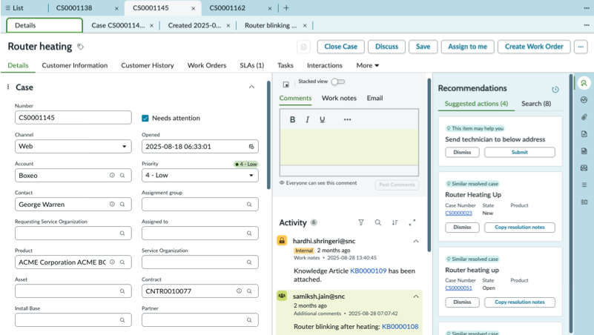The height and width of the screenshot is (335, 594).
Task: Click the Assigned to lookup icon
Action: [x=249, y=233]
